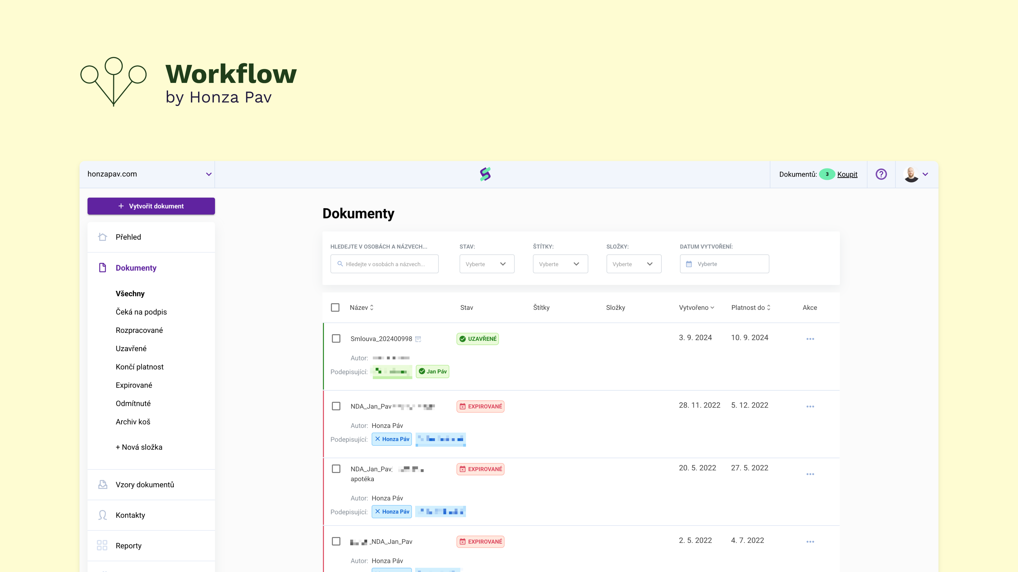Click the Reporty grid icon
The height and width of the screenshot is (572, 1018).
click(x=102, y=546)
